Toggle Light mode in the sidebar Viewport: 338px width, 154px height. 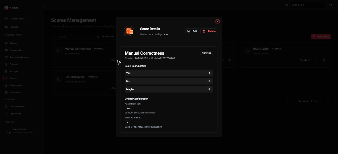pos(15,113)
